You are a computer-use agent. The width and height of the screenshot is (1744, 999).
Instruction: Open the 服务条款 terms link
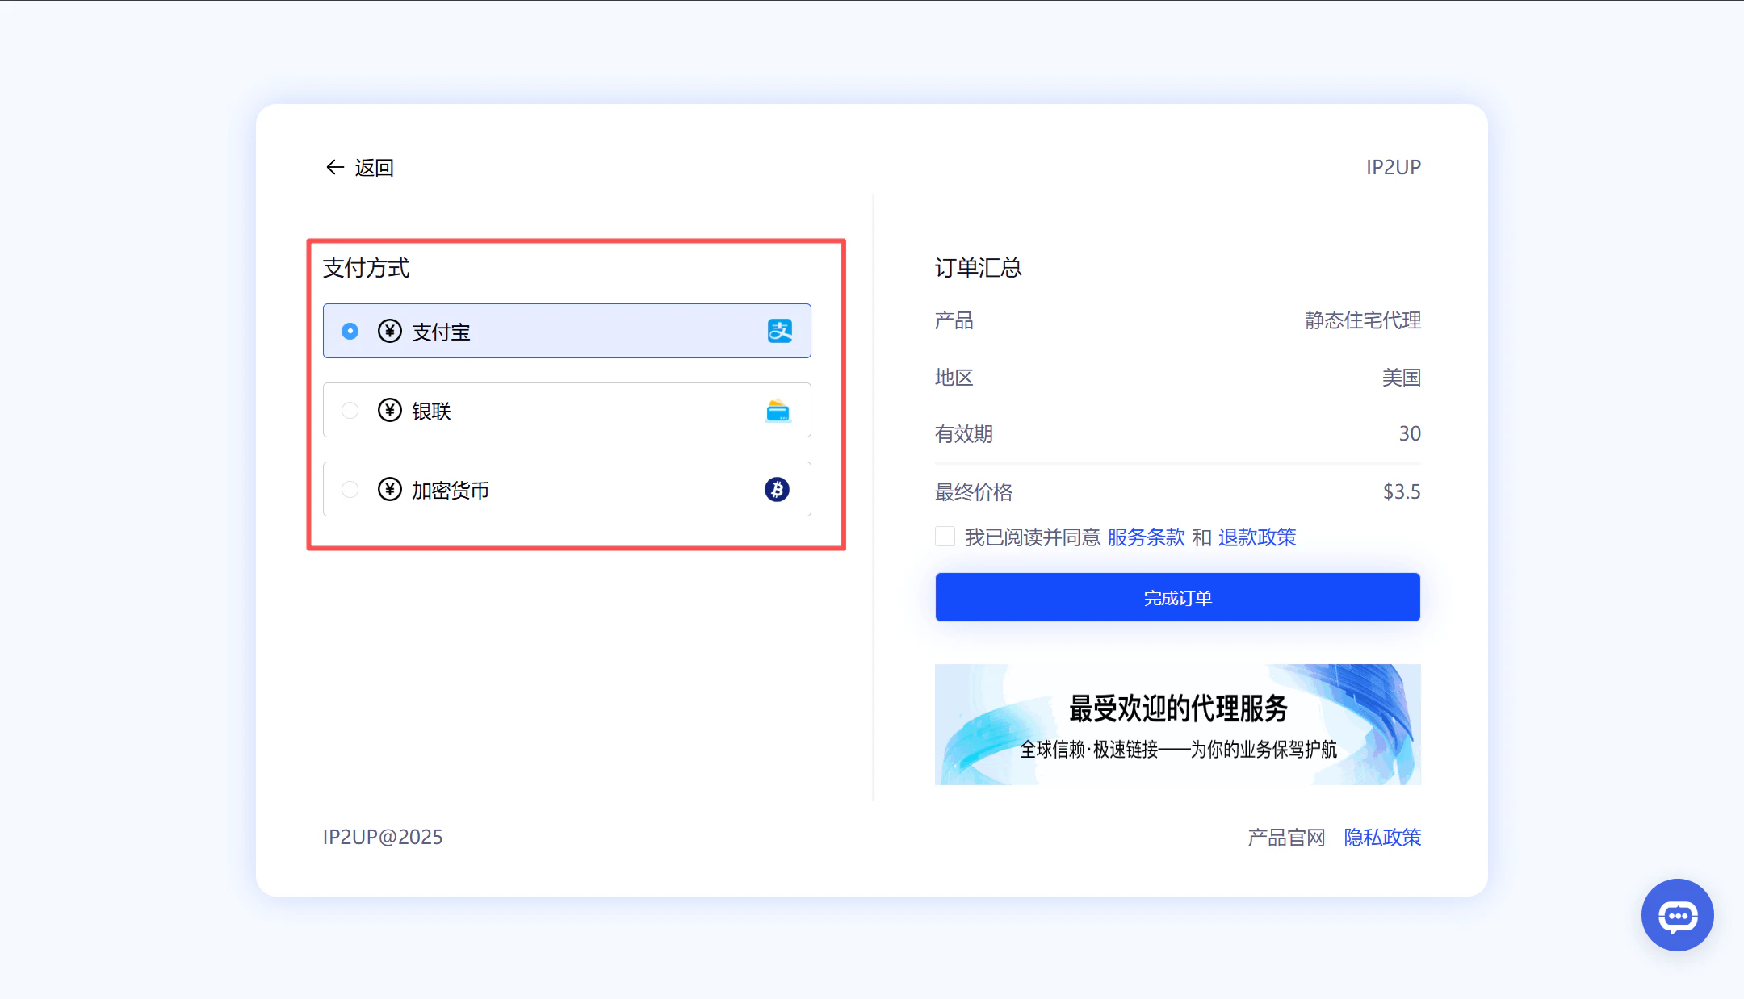tap(1145, 537)
